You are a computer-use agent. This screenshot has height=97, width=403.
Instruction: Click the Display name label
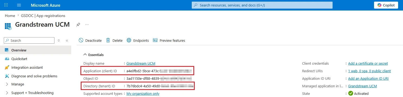[94, 63]
